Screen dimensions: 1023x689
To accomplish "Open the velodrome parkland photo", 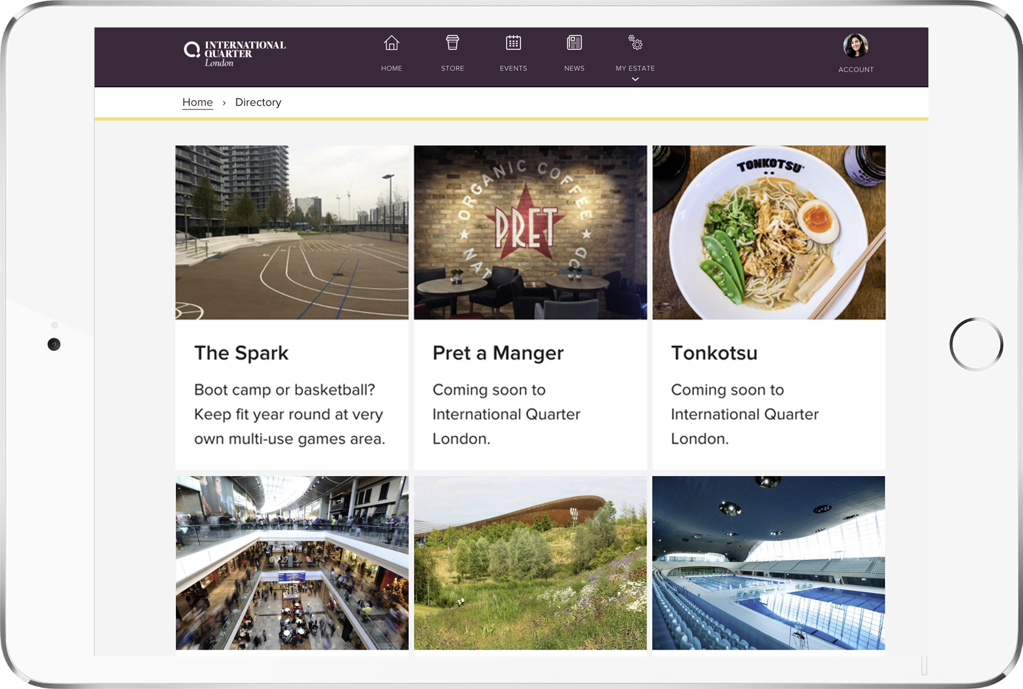I will coord(531,562).
